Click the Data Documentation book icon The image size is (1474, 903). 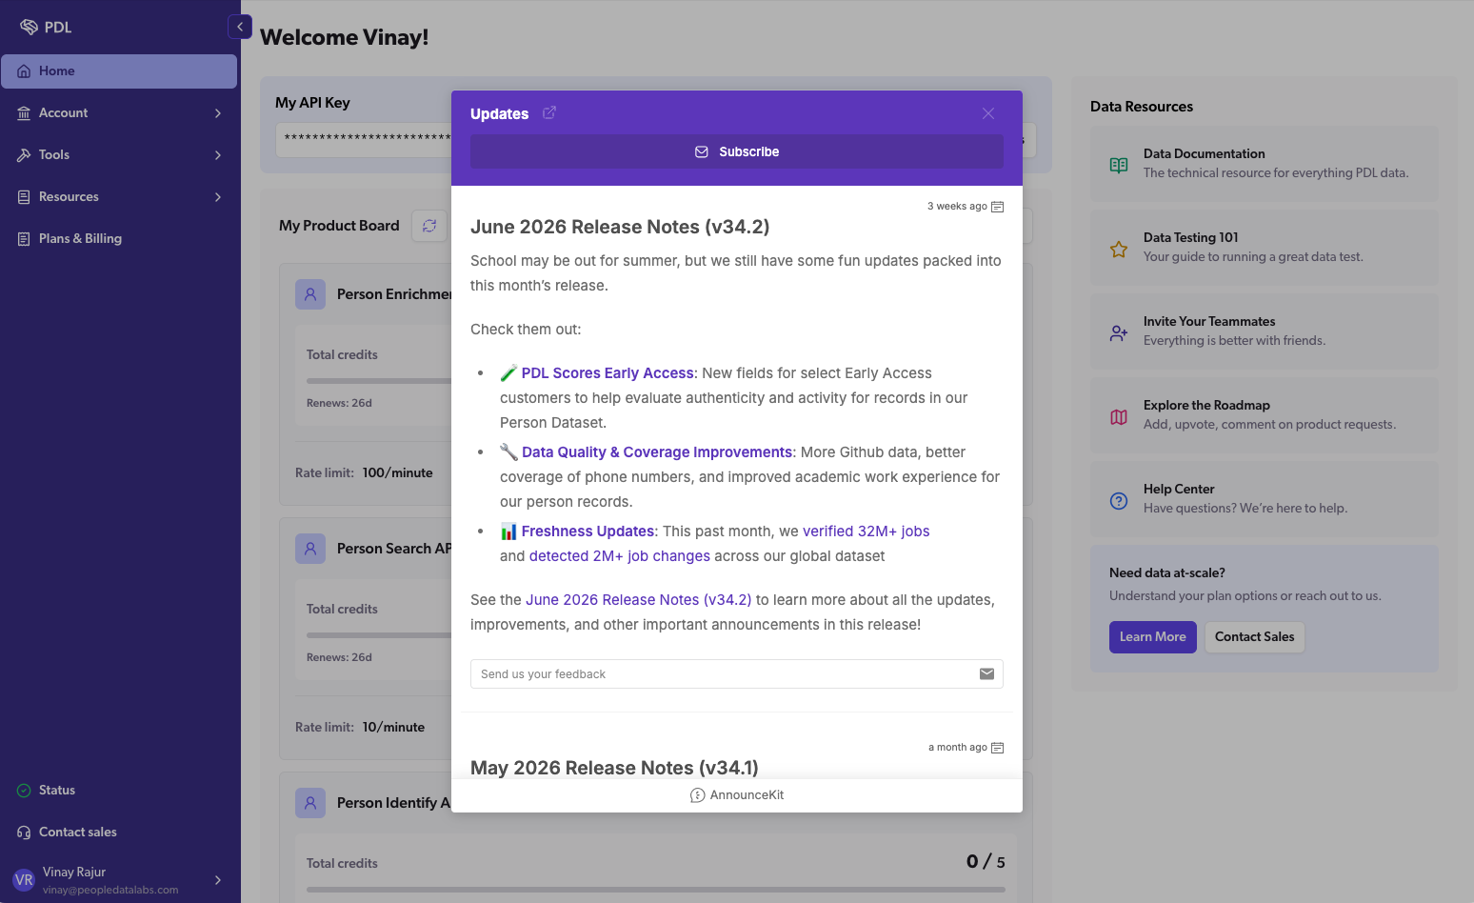(1119, 165)
